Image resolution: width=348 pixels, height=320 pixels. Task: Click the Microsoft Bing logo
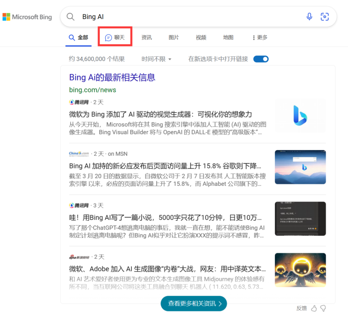(x=27, y=17)
